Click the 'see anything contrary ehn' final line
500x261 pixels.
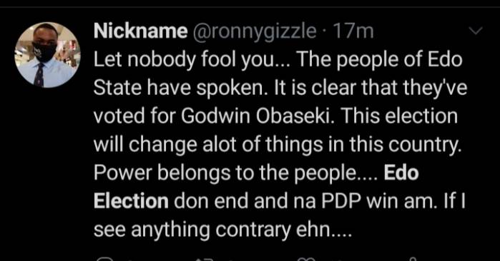[222, 230]
